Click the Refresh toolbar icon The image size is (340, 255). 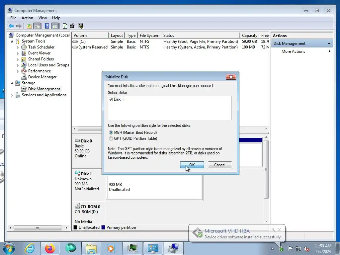[65, 26]
